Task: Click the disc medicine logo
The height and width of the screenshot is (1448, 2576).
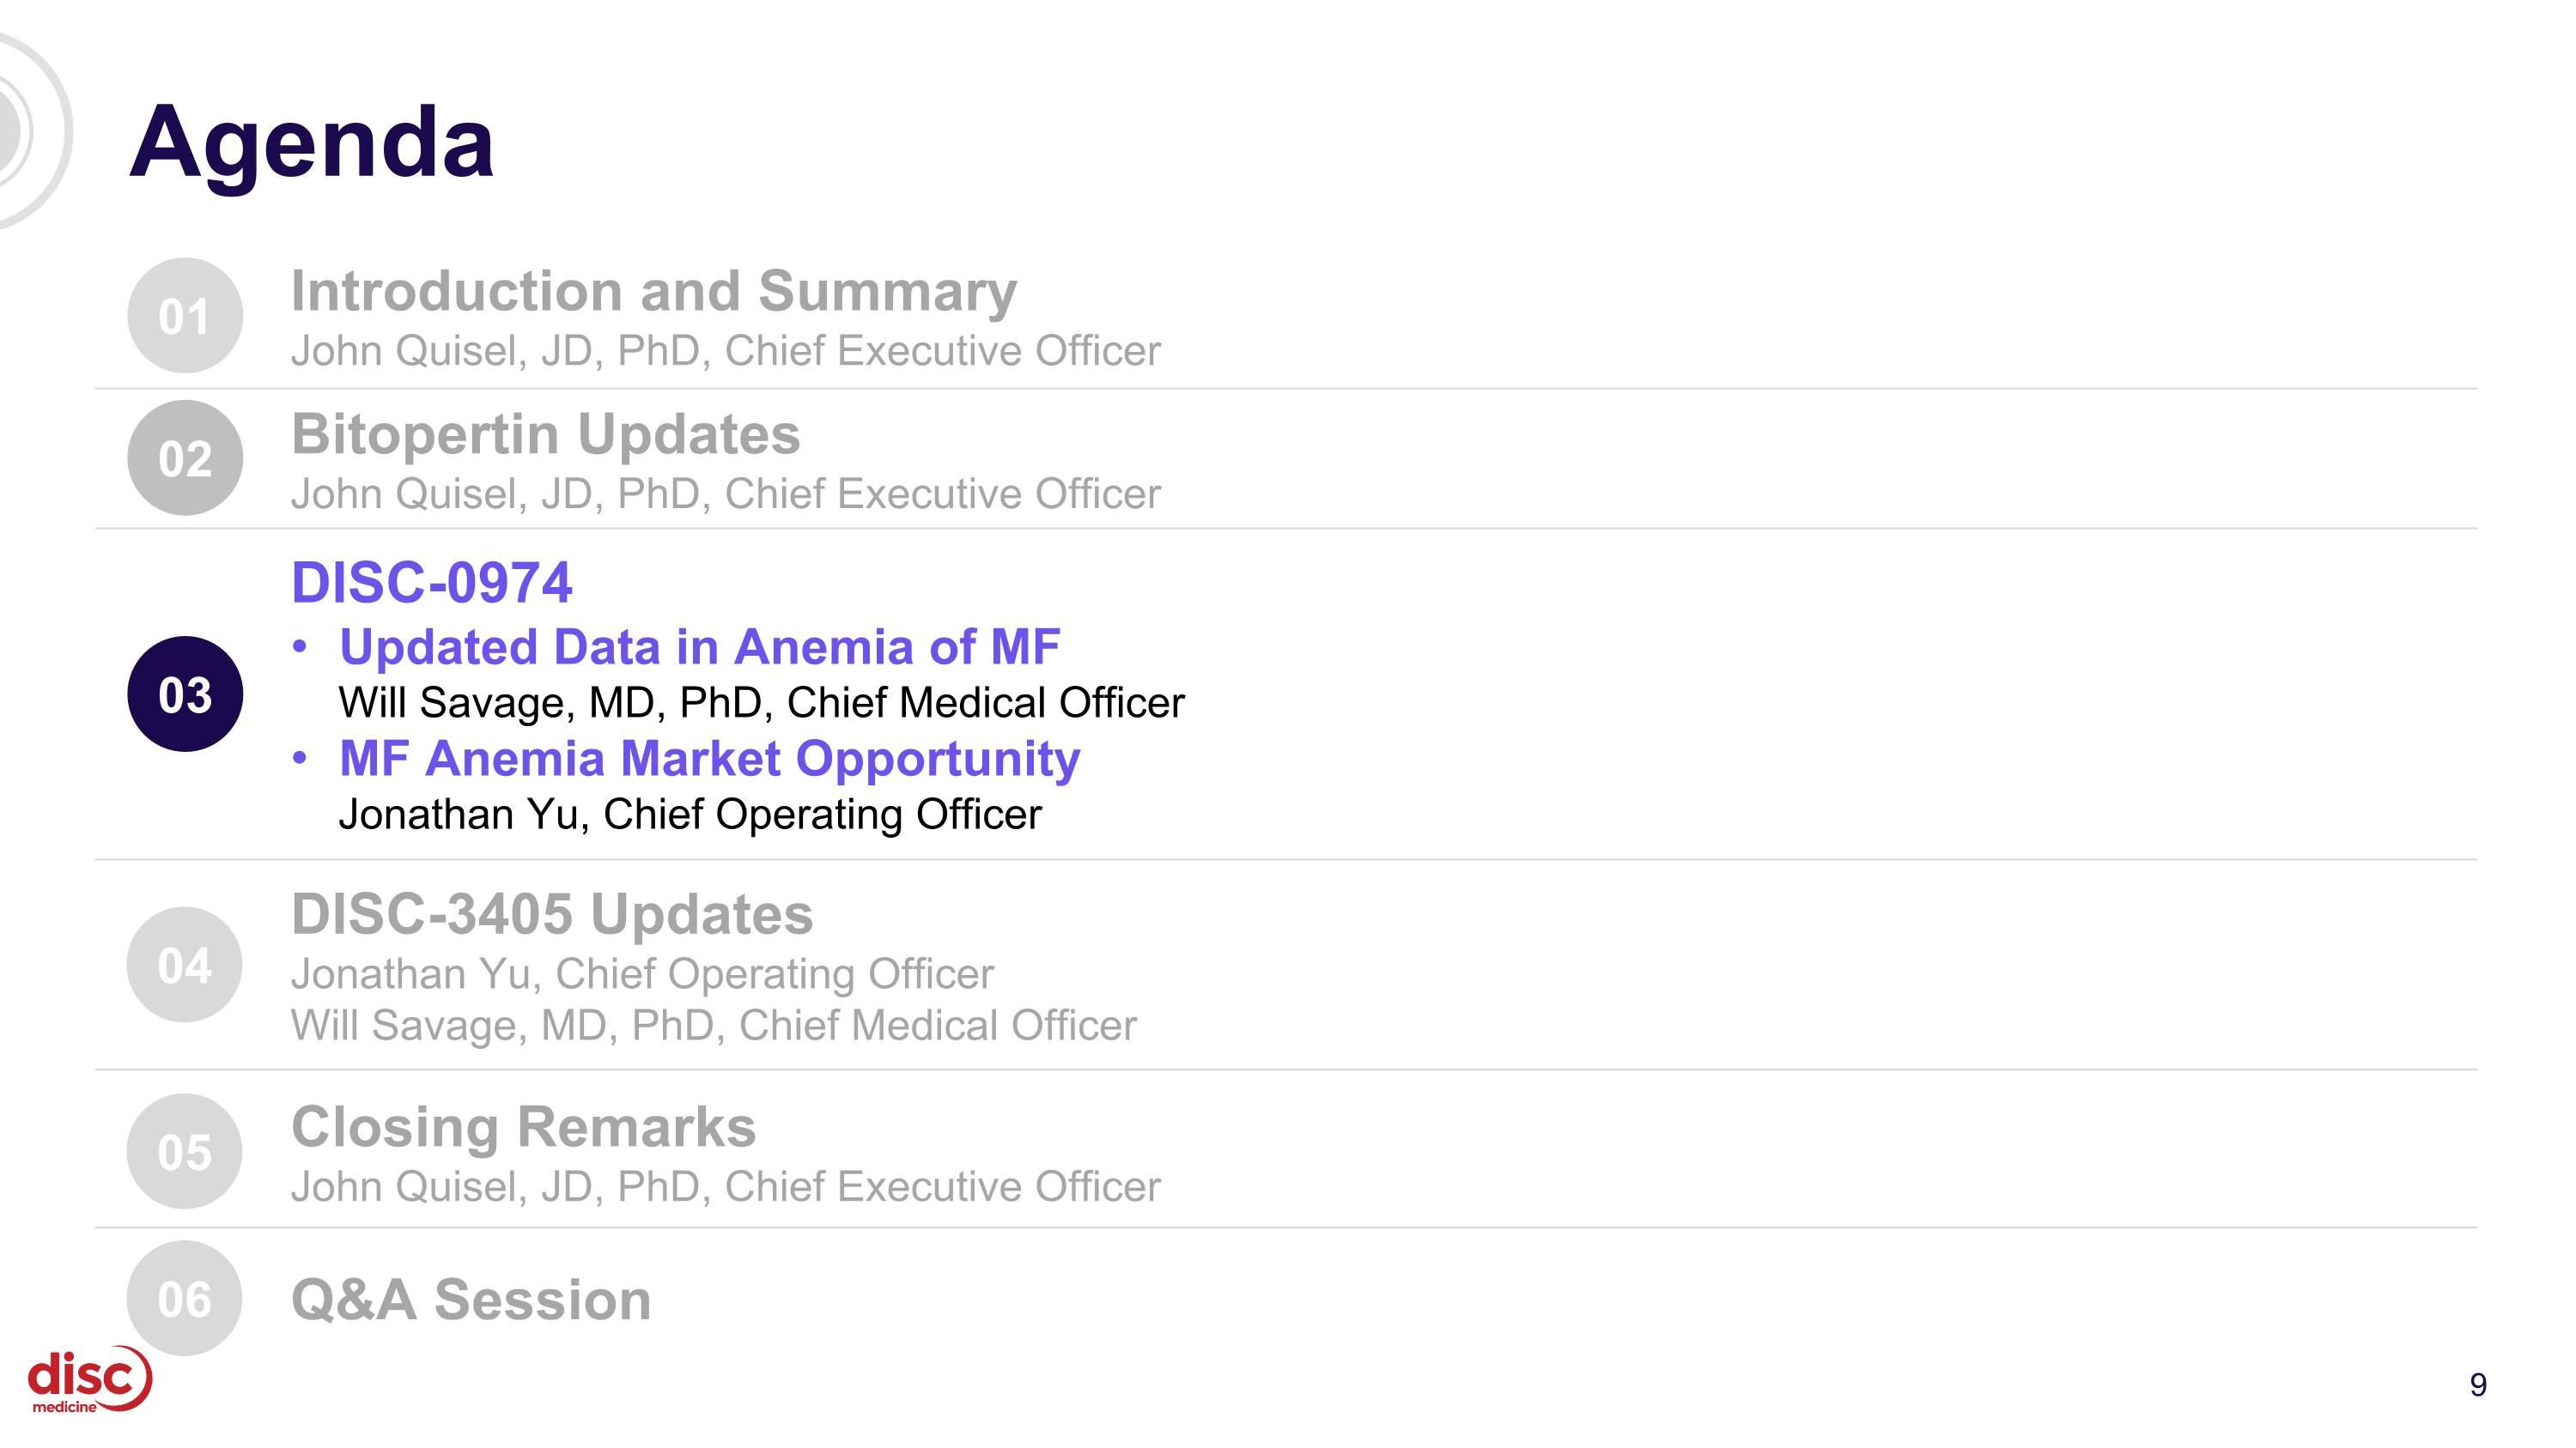Action: click(89, 1379)
